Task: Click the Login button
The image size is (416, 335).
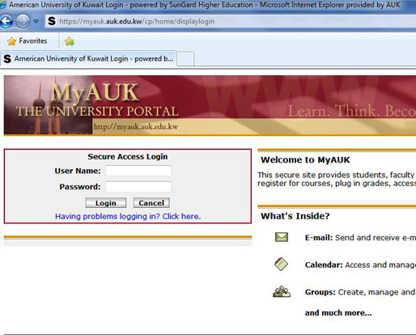Action: 105,203
